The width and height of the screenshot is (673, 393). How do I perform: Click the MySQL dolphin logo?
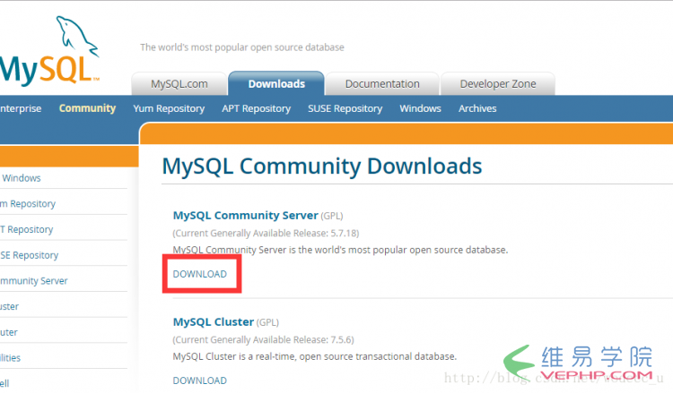pos(49,50)
